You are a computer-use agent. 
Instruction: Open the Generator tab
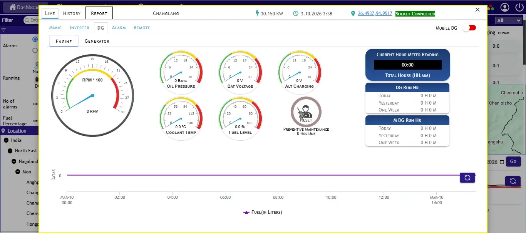click(96, 41)
